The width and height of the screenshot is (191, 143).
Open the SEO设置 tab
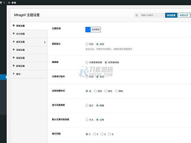pos(29,34)
